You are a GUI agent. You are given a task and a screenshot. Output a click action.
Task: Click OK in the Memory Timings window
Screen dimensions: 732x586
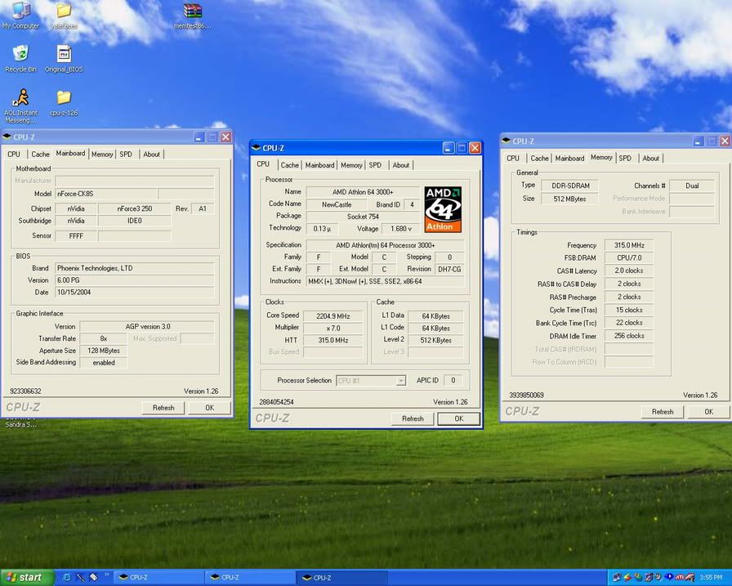click(x=708, y=412)
